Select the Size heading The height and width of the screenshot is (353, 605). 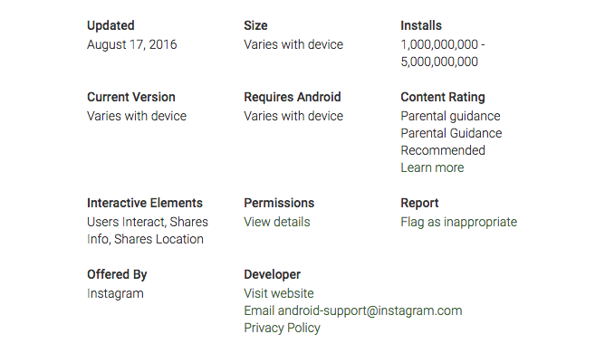255,25
